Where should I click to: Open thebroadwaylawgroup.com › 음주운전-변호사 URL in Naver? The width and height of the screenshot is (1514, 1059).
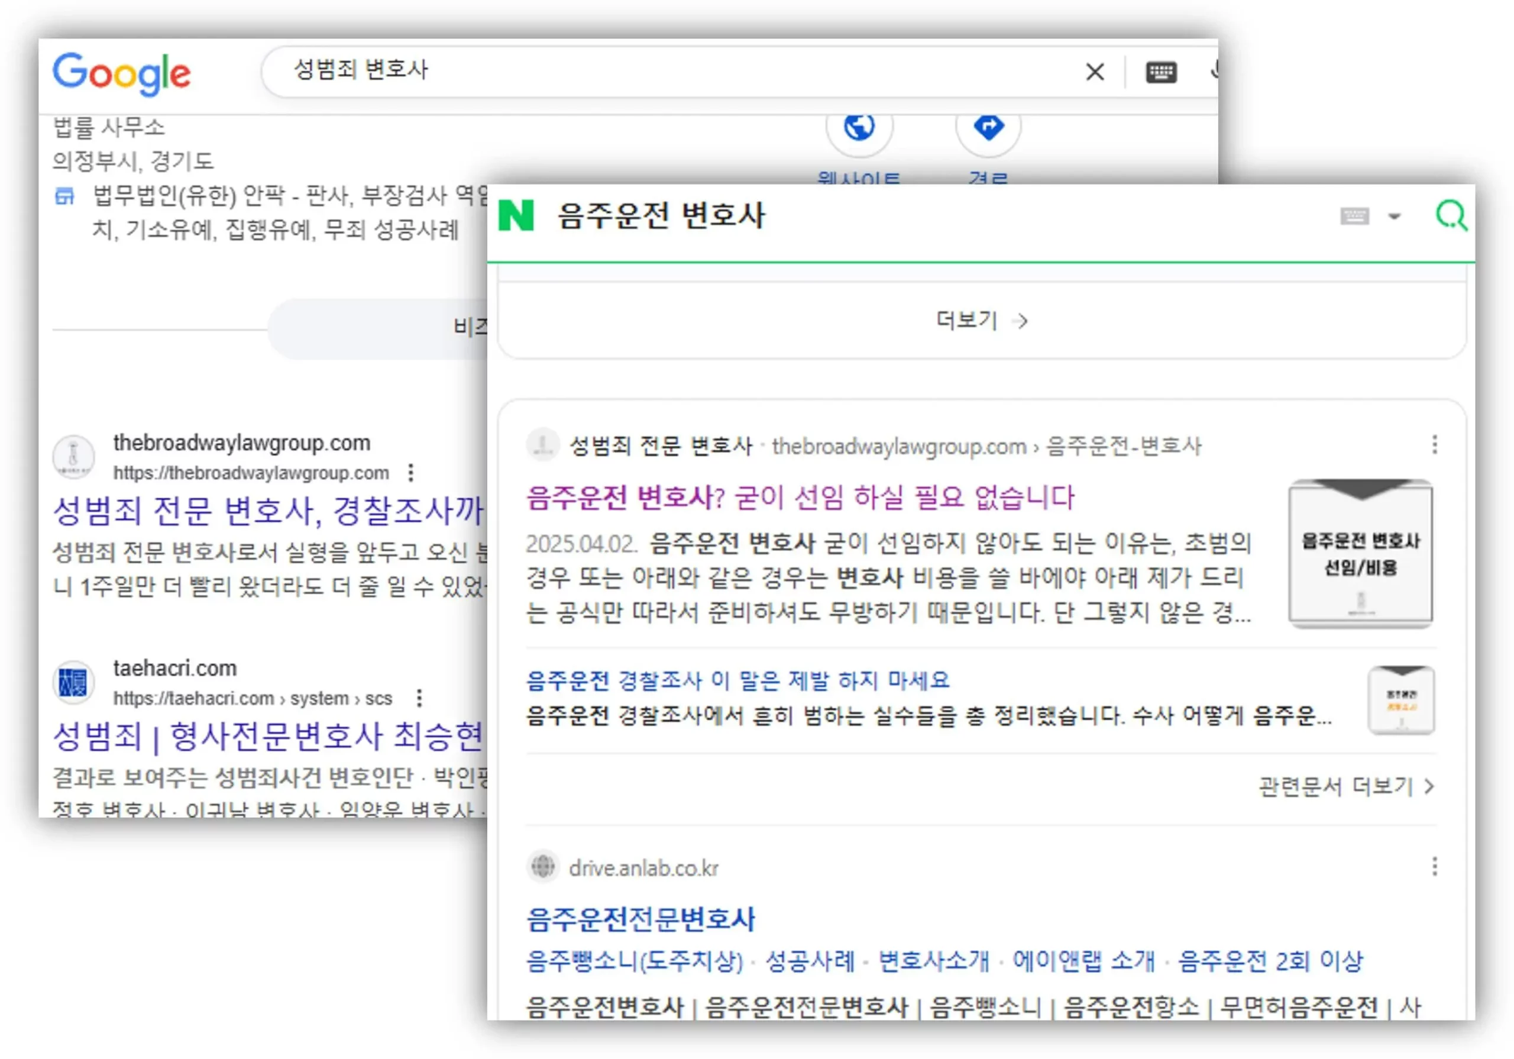click(x=986, y=447)
